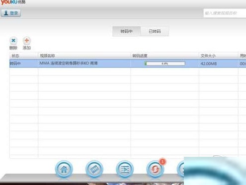Click the Youku logo
246x185 pixels.
point(13,2)
